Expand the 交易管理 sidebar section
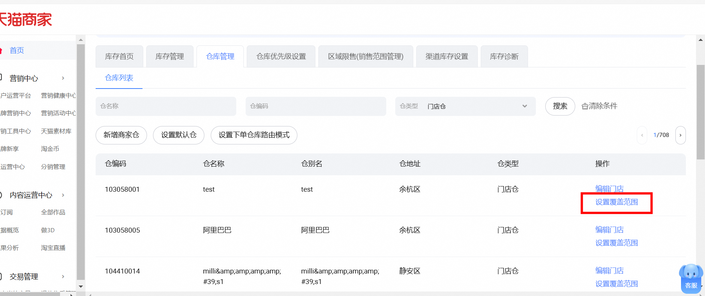 click(x=63, y=276)
